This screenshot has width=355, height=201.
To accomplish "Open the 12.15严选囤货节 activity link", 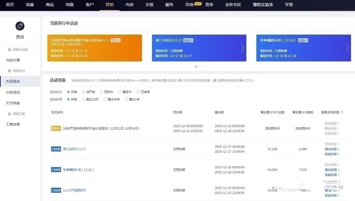I will click(74, 190).
